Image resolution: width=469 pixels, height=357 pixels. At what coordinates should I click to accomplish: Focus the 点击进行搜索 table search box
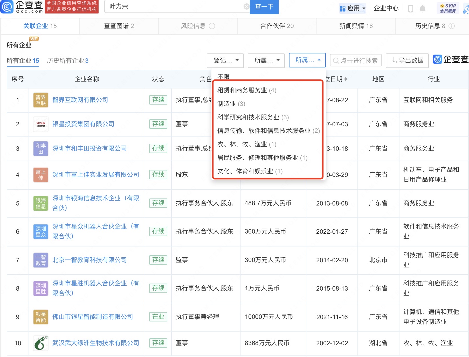coord(355,61)
